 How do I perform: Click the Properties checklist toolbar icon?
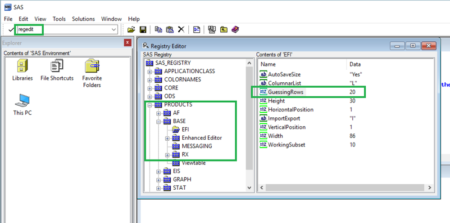tap(196, 29)
